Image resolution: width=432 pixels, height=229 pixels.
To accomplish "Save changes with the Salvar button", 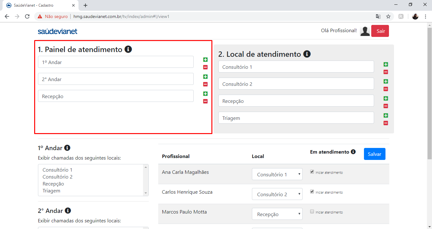I will click(375, 154).
